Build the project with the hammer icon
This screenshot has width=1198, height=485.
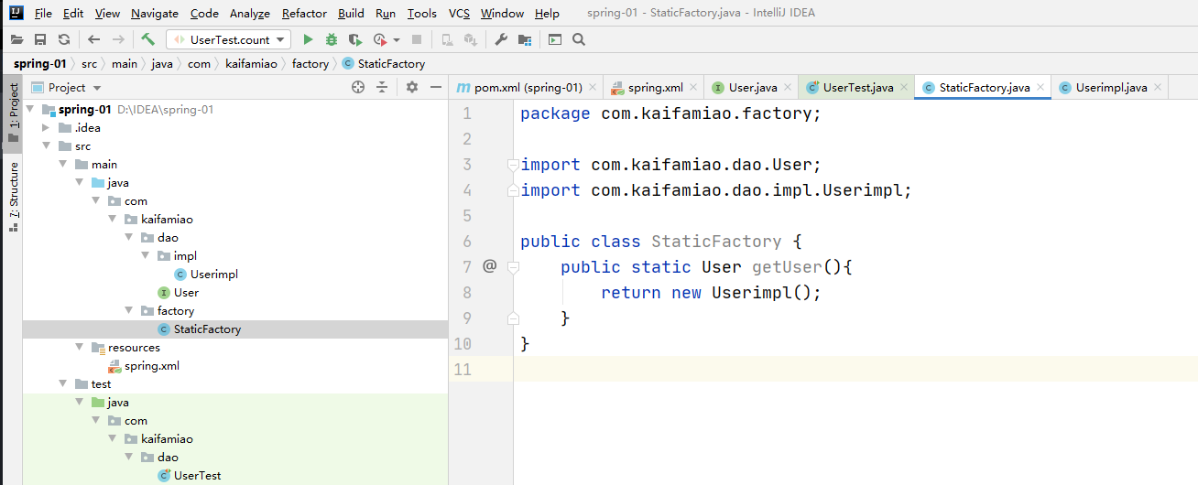click(147, 39)
